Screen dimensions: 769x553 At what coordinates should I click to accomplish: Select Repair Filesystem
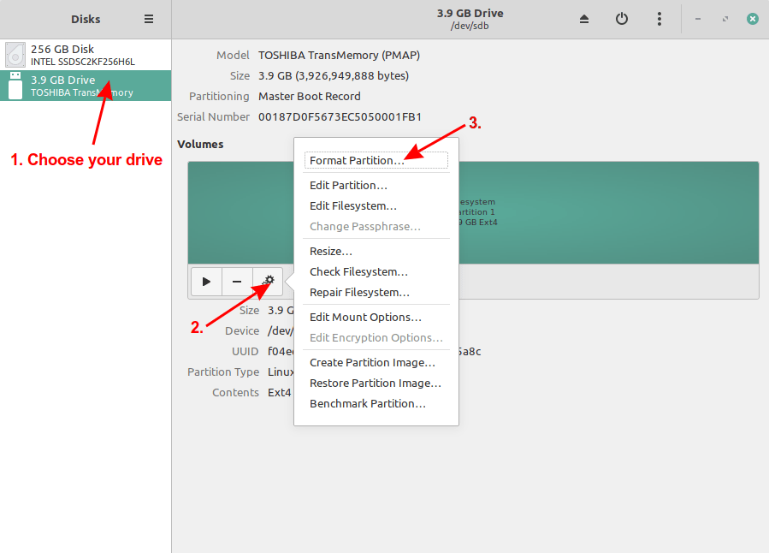358,292
